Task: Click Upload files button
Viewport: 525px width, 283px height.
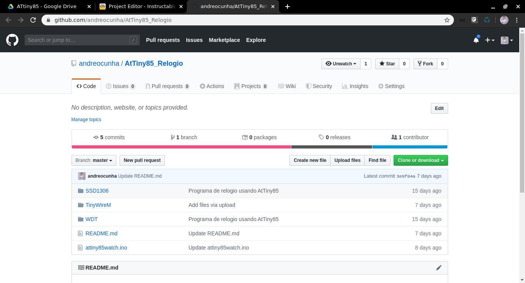Action: click(x=347, y=160)
